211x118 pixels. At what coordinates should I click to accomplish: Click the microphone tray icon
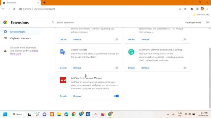coord(173,114)
